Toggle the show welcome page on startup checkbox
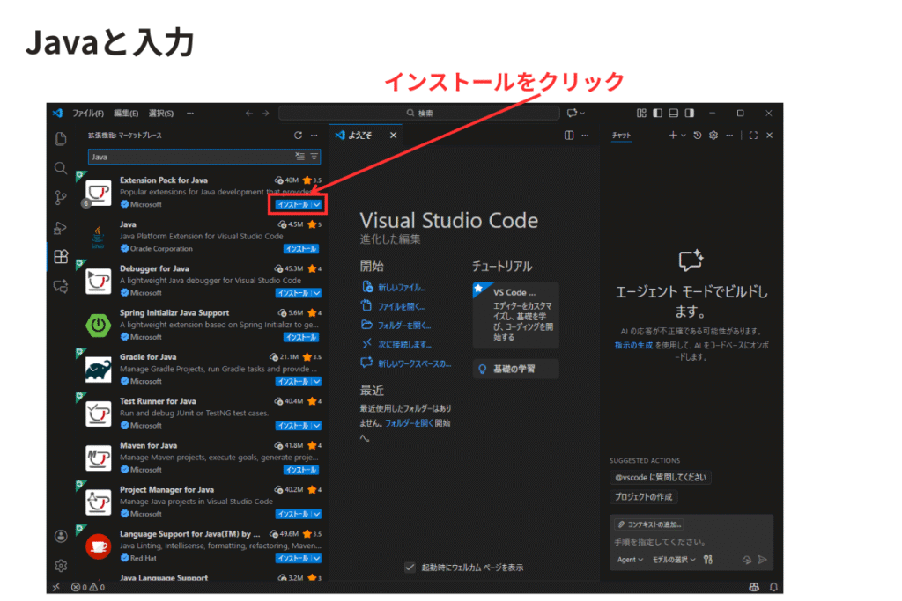 coord(410,568)
